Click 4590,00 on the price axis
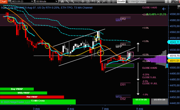 tap(175, 14)
